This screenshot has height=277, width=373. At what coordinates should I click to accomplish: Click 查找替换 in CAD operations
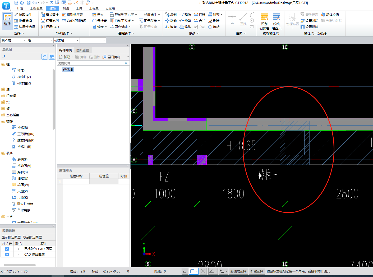tap(50, 15)
